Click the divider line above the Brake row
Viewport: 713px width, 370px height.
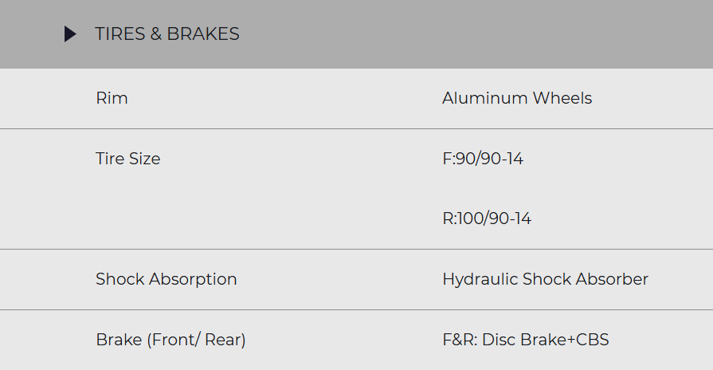356,309
